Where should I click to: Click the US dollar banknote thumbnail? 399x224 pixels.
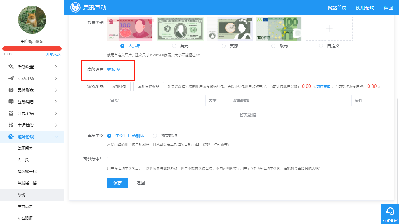click(180, 29)
